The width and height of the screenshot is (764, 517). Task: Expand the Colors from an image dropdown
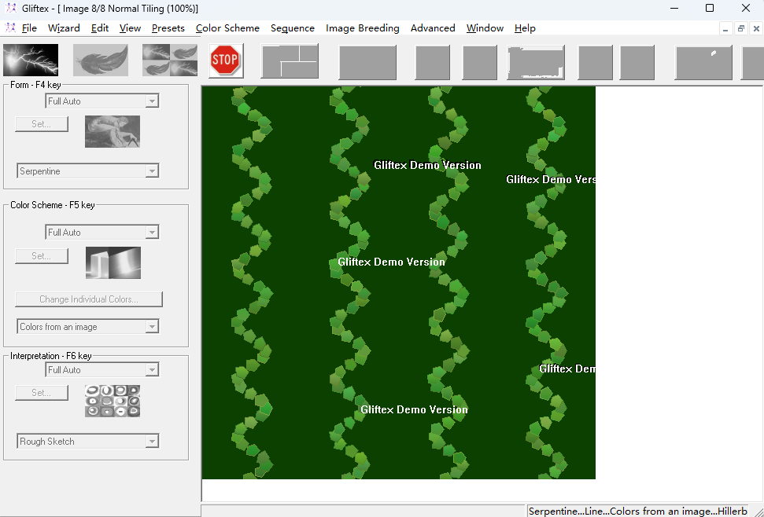[x=152, y=327]
